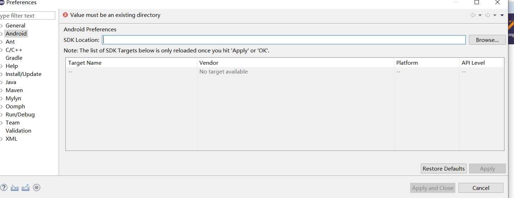Expand the General preferences tree node
The image size is (514, 198).
[x=2, y=26]
